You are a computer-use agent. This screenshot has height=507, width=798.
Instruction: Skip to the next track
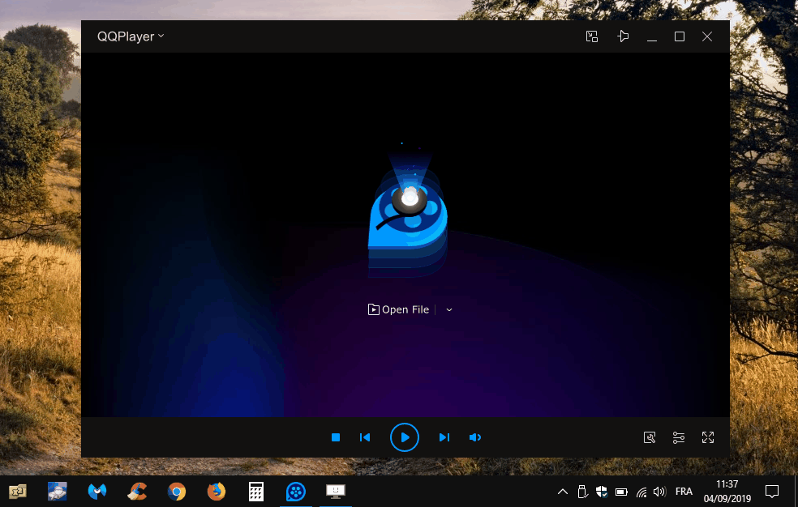pyautogui.click(x=444, y=437)
